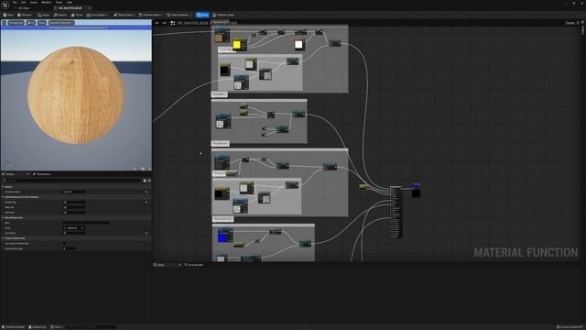Toggle the highlighted Stats toolbar button
Image resolution: width=586 pixels, height=330 pixels.
pos(202,15)
